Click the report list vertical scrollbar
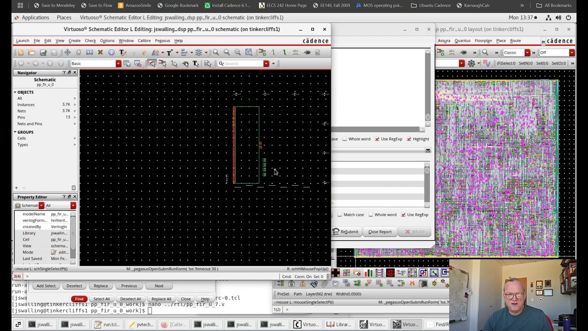 (x=427, y=184)
